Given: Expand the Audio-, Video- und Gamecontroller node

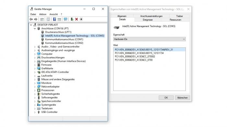Looking at the screenshot, I should point(35,47).
